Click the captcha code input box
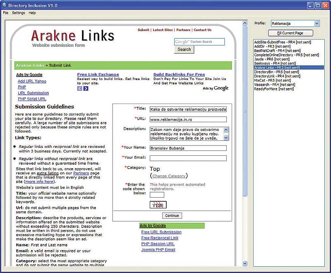331x273 pixels. [157, 195]
